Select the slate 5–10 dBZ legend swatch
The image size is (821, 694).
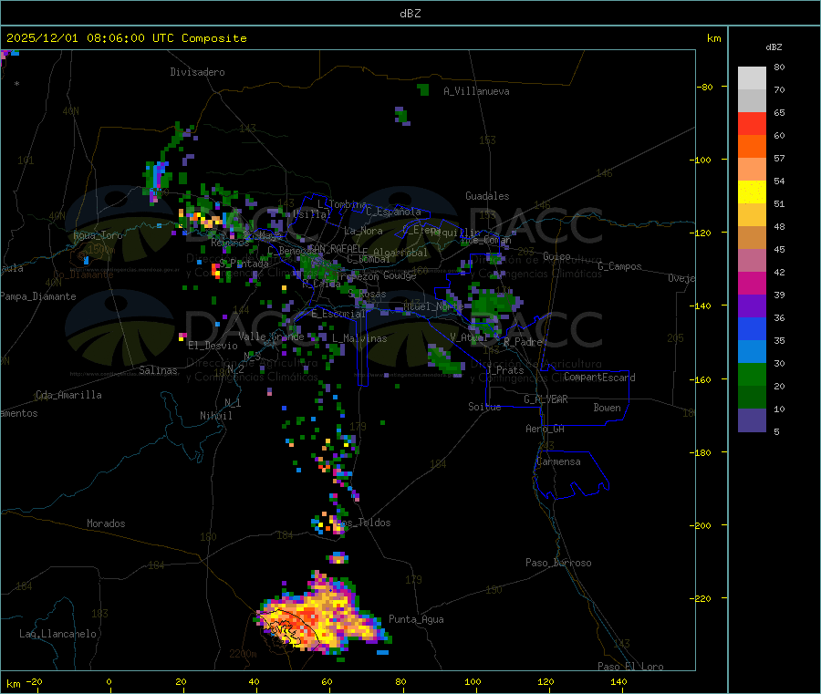click(752, 420)
